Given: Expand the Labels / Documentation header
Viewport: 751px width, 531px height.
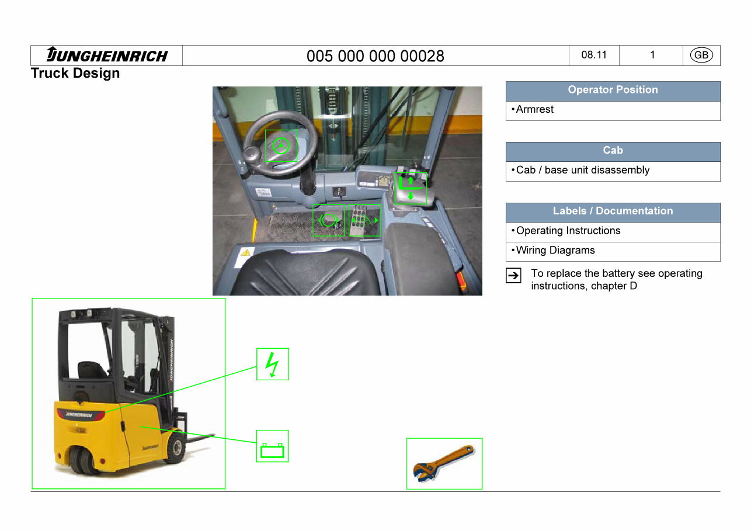Looking at the screenshot, I should click(613, 211).
